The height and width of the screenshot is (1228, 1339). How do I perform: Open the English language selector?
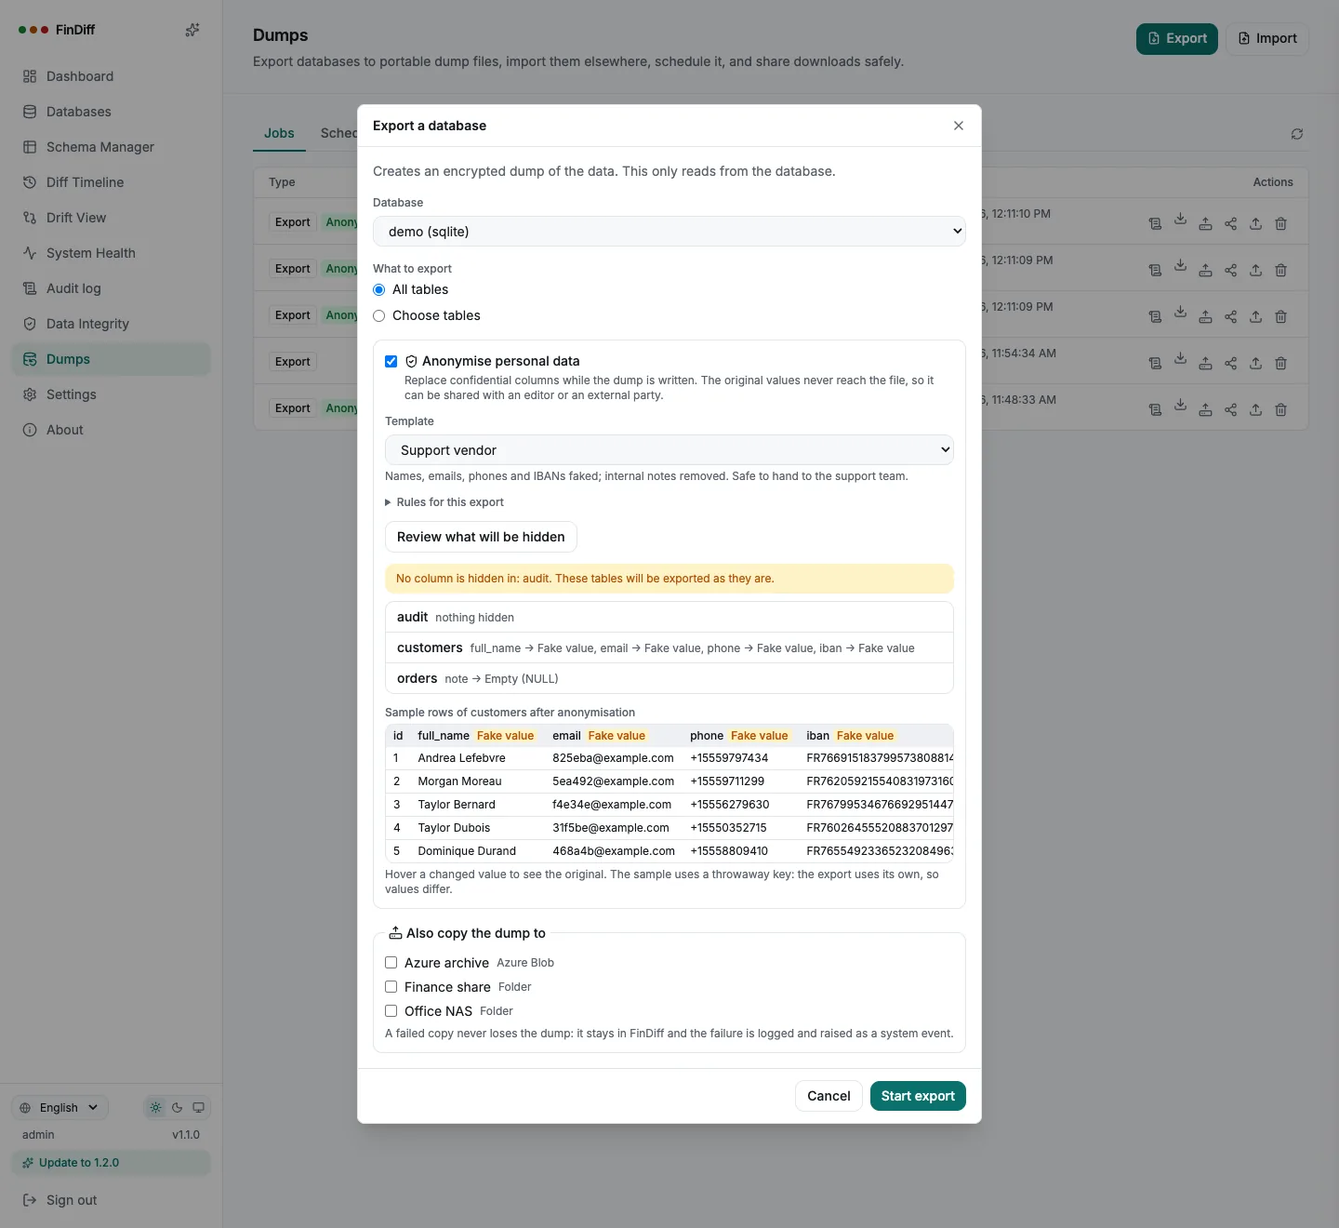click(x=60, y=1108)
